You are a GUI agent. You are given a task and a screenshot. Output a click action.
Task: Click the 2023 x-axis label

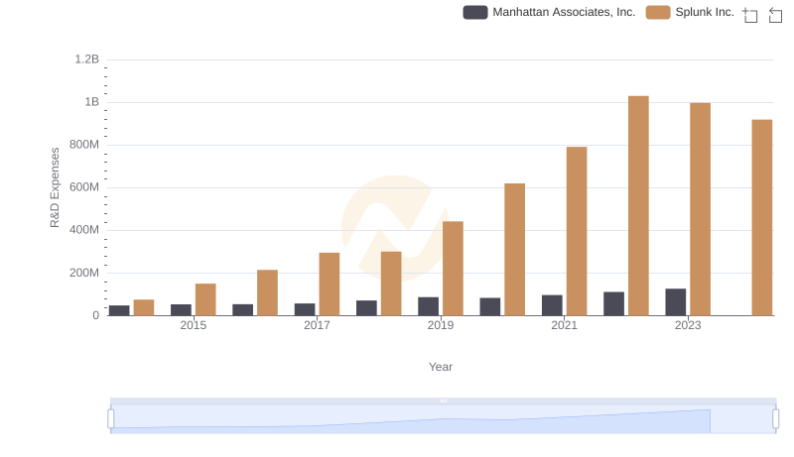[688, 325]
